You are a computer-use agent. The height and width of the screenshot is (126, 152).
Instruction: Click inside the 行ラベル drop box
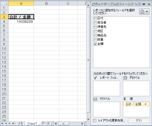(107, 109)
